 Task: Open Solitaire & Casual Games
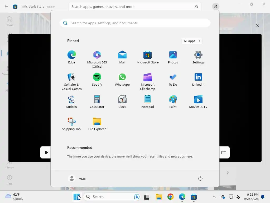pyautogui.click(x=72, y=82)
